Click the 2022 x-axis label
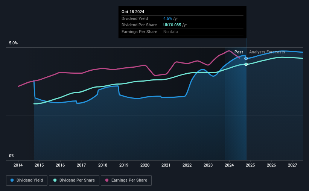Viewport: 309px width, 191px height. (187, 165)
